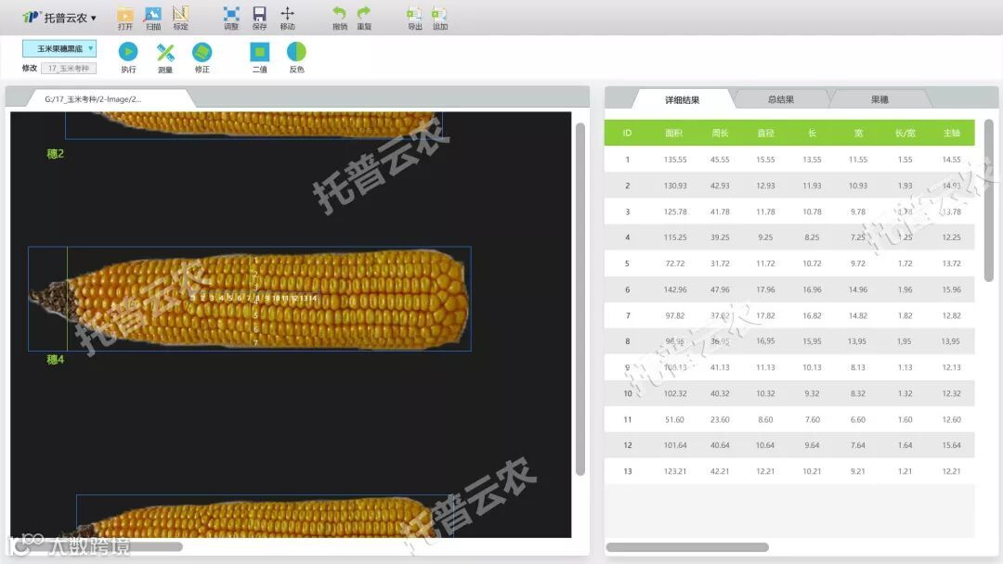Click the 长/宽 column header

pos(905,133)
